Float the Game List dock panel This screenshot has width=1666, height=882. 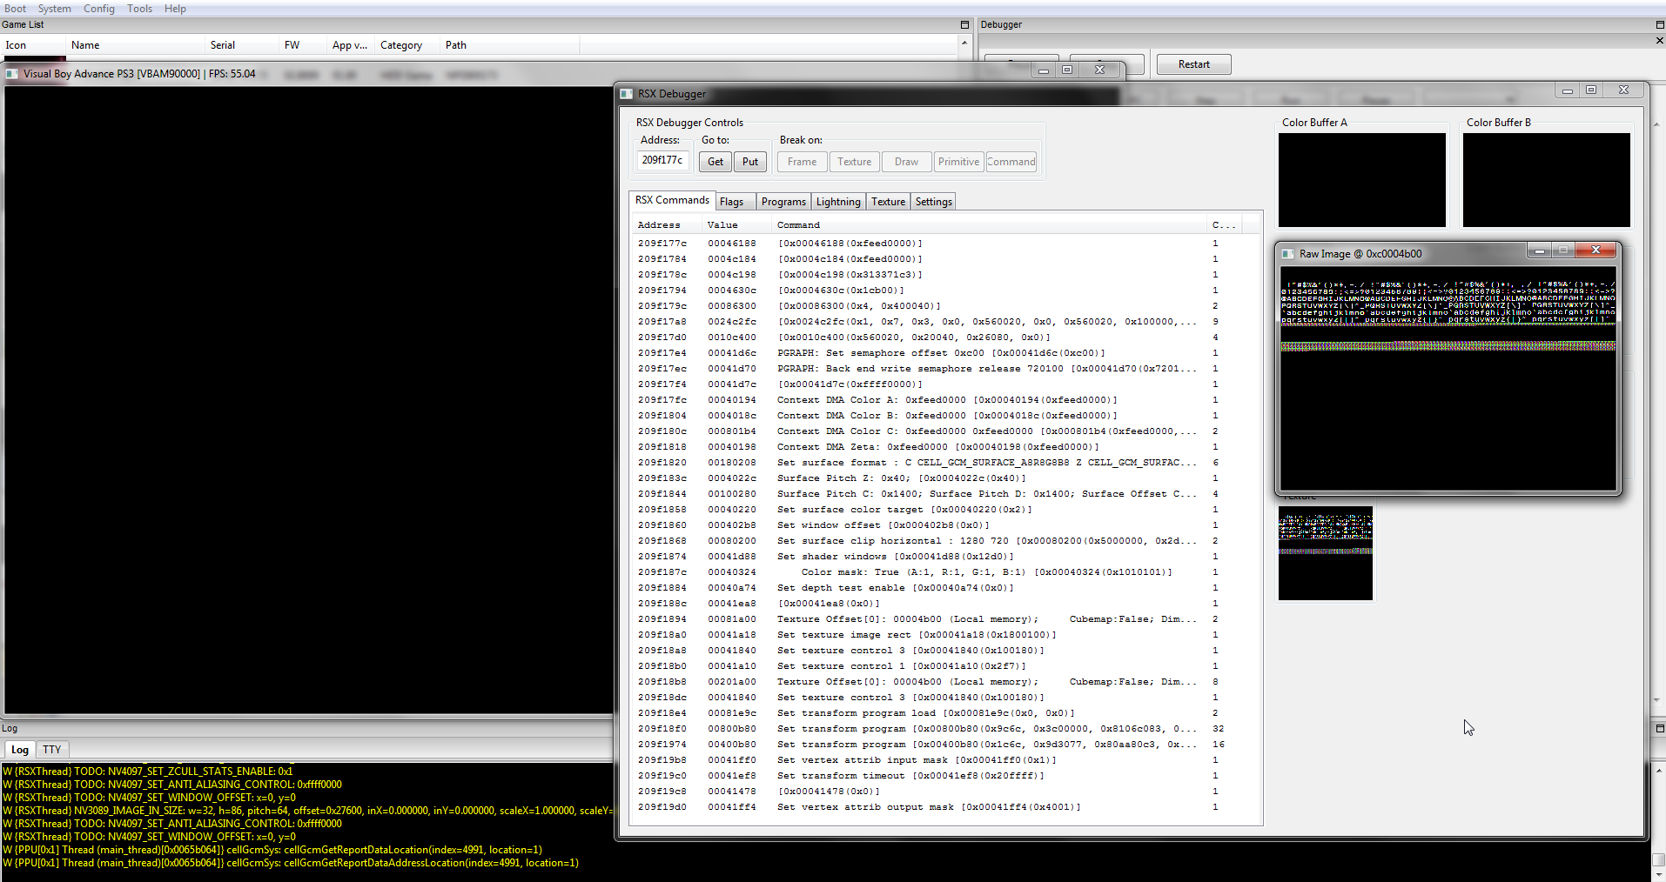pyautogui.click(x=964, y=25)
